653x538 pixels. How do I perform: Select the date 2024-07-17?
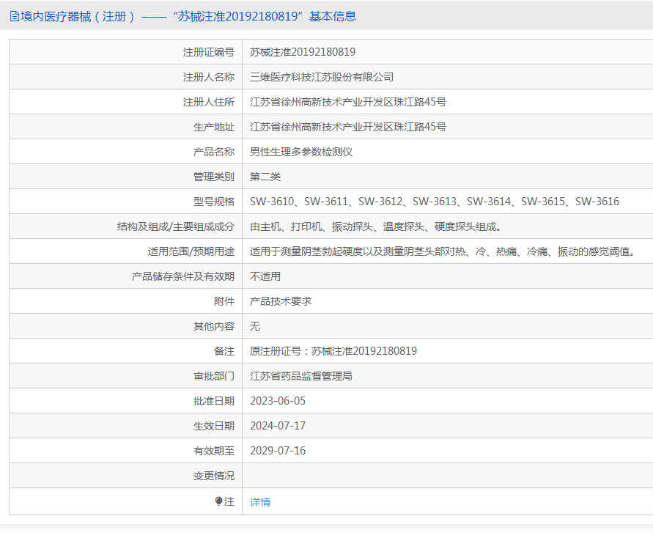click(x=278, y=426)
